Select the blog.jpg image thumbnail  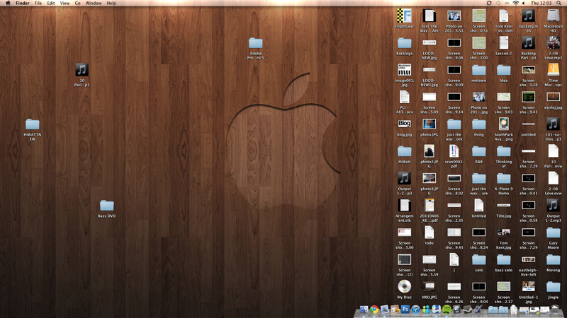(404, 124)
